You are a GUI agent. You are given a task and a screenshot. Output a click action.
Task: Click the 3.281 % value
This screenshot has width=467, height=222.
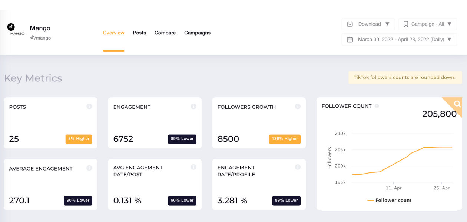click(x=232, y=201)
